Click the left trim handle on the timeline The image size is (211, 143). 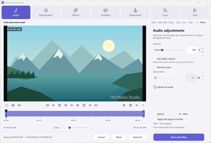pyautogui.click(x=6, y=114)
